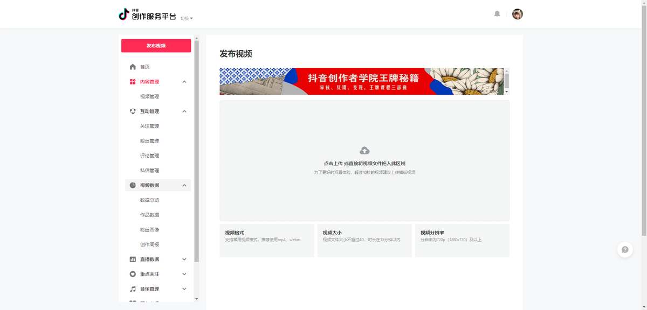This screenshot has height=310, width=647.
Task: Click the red 发布视频 button
Action: coord(156,46)
